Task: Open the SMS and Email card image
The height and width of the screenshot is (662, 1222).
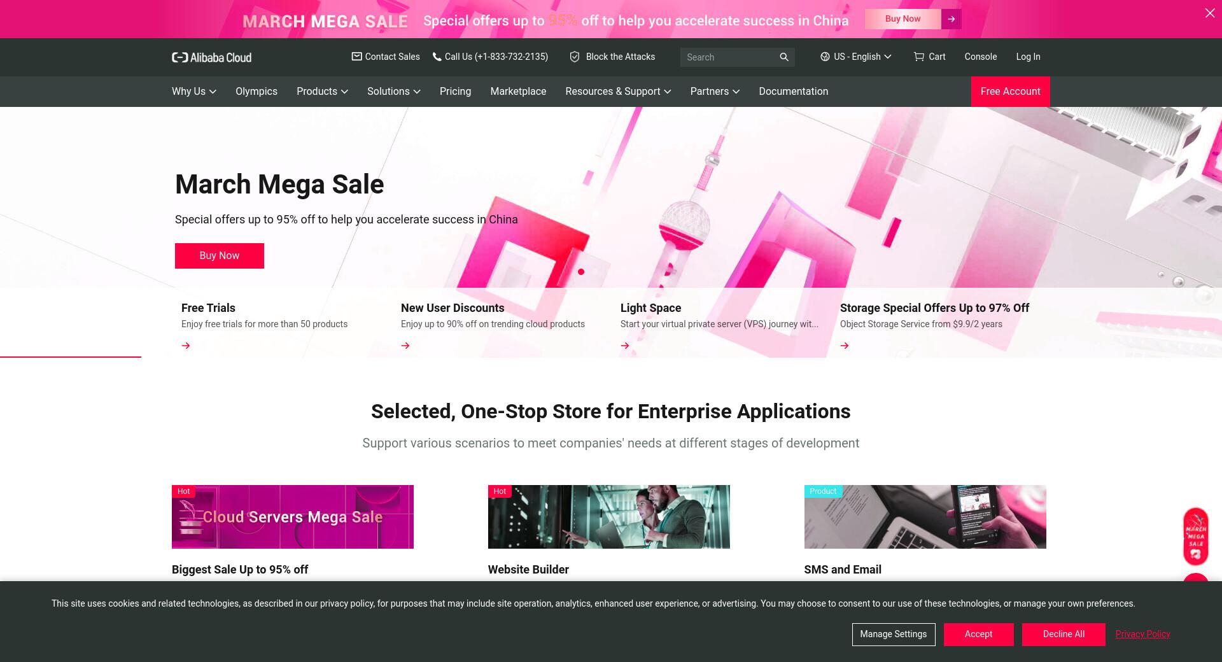Action: [925, 517]
